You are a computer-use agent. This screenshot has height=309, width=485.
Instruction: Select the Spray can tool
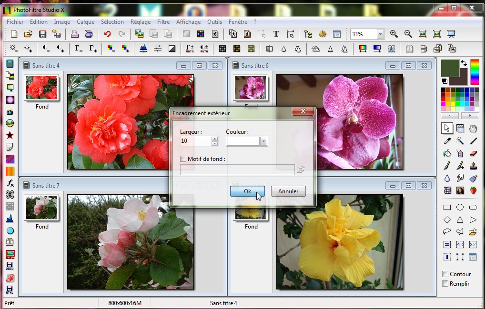pos(460,153)
